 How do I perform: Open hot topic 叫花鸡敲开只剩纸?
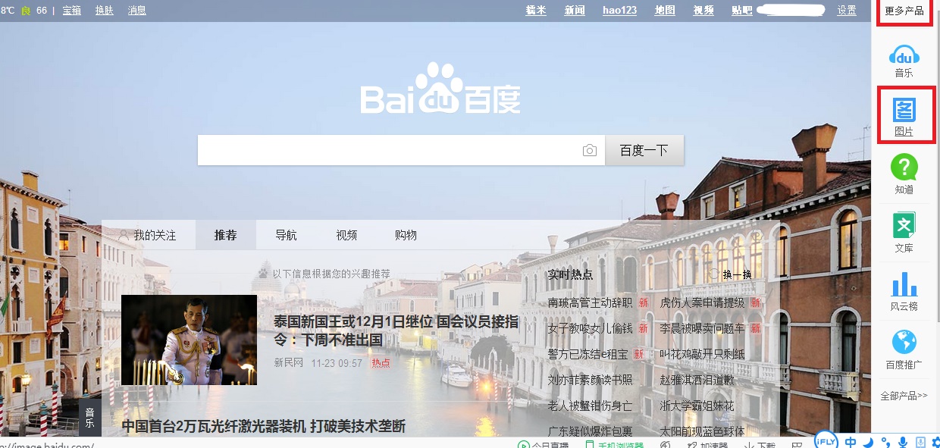702,354
